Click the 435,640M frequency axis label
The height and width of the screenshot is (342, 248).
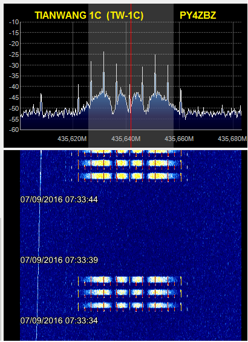pyautogui.click(x=126, y=139)
